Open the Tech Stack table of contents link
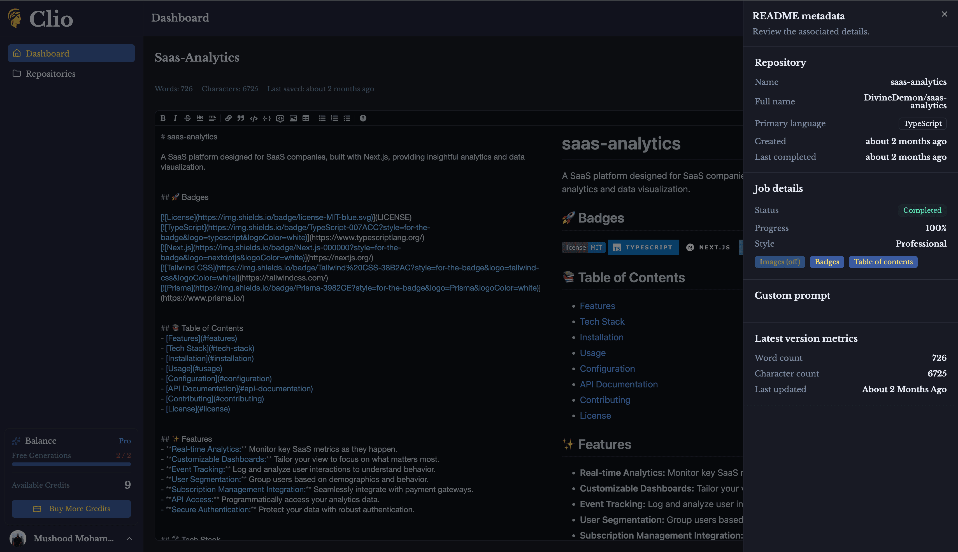 (602, 321)
